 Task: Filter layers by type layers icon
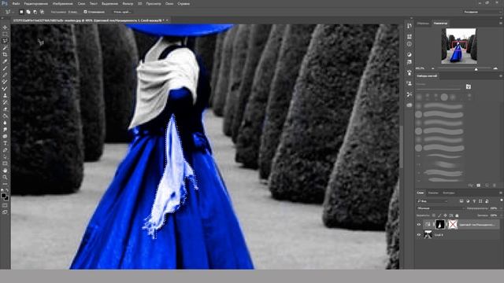[474, 201]
